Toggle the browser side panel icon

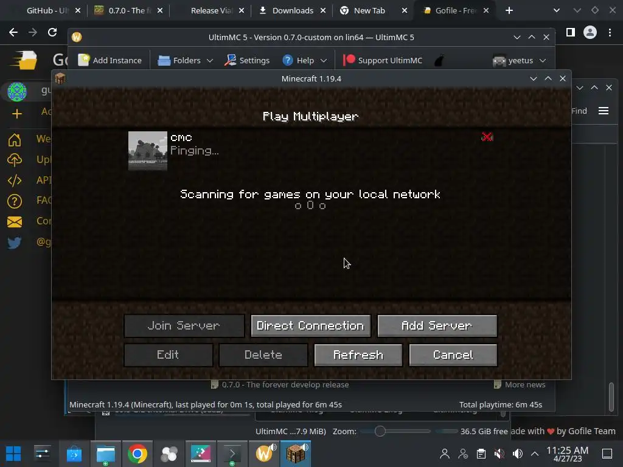pos(570,32)
